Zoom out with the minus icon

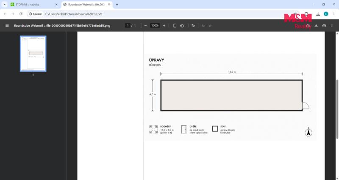click(145, 25)
